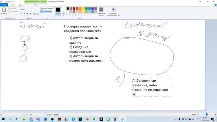The width and height of the screenshot is (217, 122).
Task: Select opaque background (Непрозрачный)
Action: point(47,8)
